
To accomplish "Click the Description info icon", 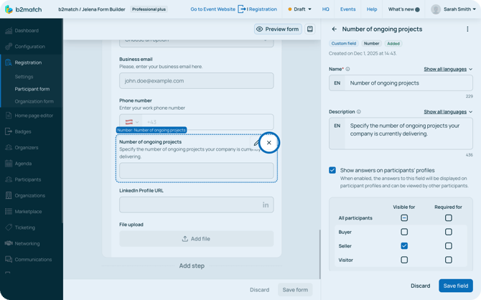I will point(359,112).
